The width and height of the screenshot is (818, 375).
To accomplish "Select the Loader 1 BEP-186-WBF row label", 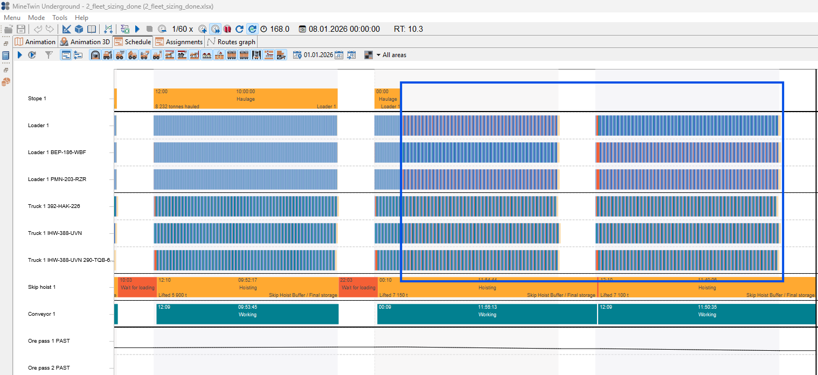I will (x=57, y=152).
